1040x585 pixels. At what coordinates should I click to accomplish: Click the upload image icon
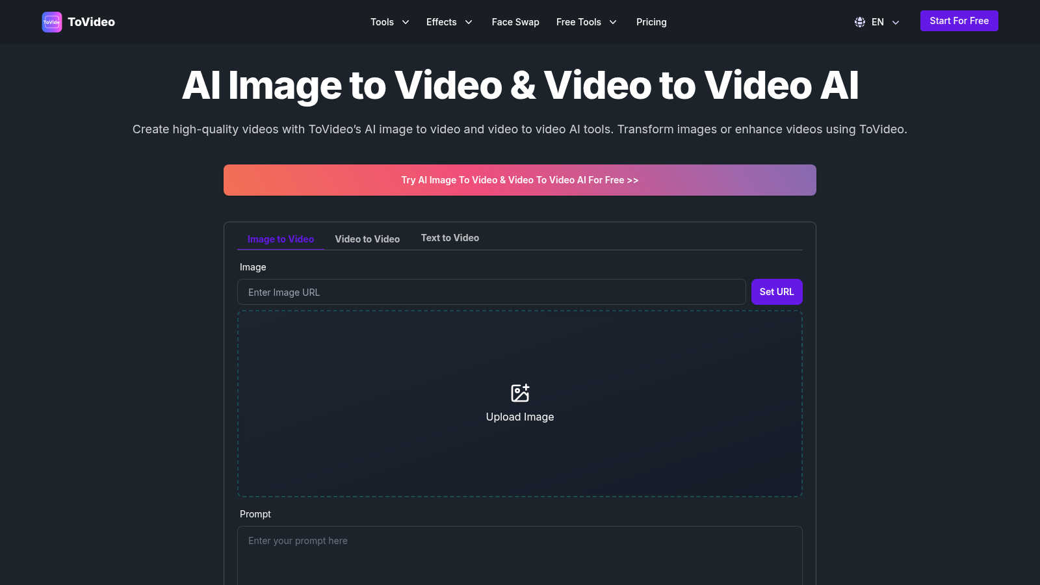click(520, 393)
